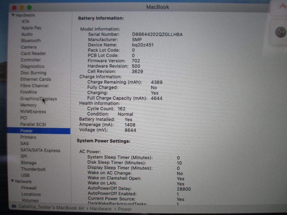Collapse the Hardware section disclosure triangle

[x=13, y=15]
